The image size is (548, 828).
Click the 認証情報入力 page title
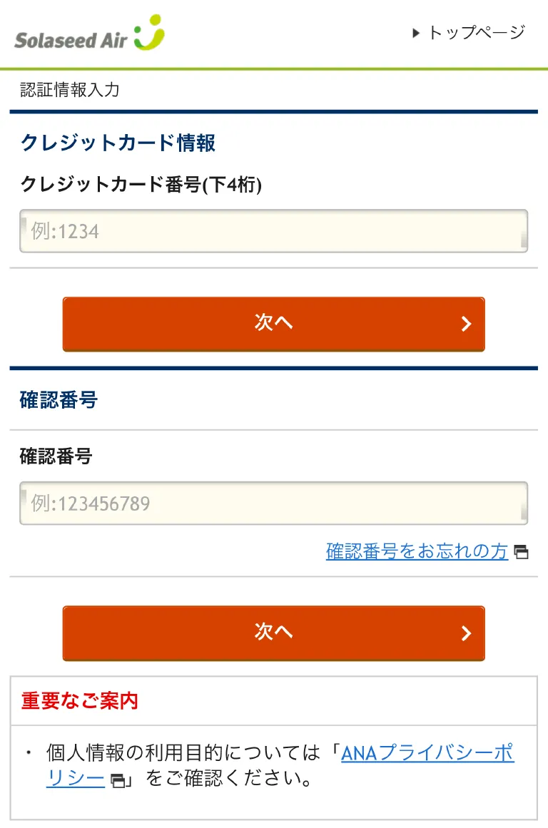tap(69, 90)
